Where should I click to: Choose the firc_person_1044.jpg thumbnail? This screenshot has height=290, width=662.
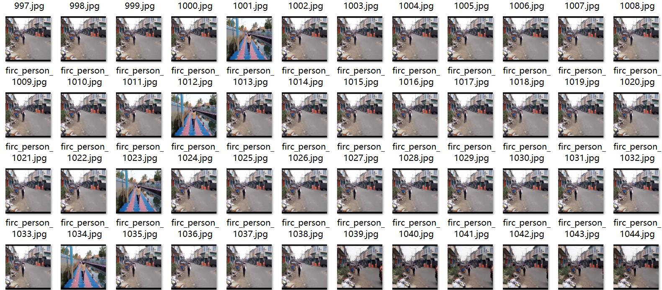click(636, 191)
